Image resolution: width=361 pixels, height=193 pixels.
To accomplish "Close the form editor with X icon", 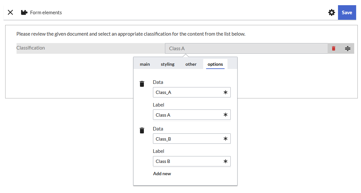I will 10,12.
